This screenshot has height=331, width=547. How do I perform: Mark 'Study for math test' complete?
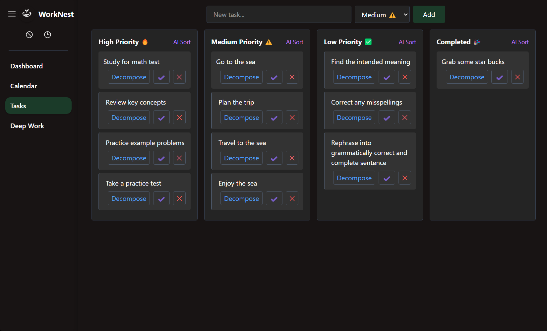point(161,77)
